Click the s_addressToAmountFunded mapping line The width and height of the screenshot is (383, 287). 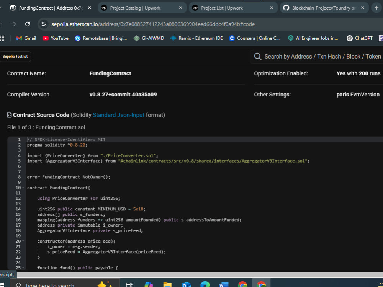click(x=139, y=220)
